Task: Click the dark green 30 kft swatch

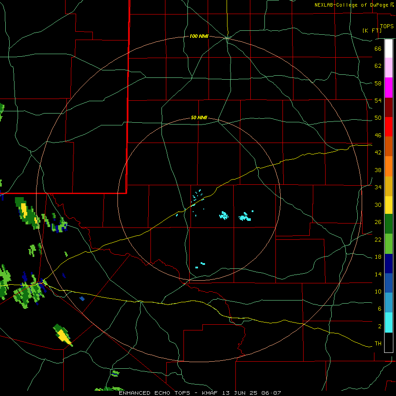Action: click(389, 224)
